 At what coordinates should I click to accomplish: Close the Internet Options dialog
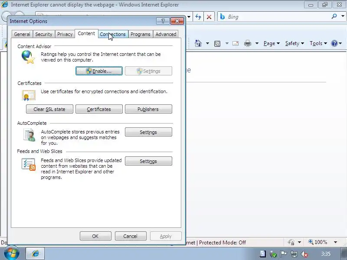click(x=177, y=21)
